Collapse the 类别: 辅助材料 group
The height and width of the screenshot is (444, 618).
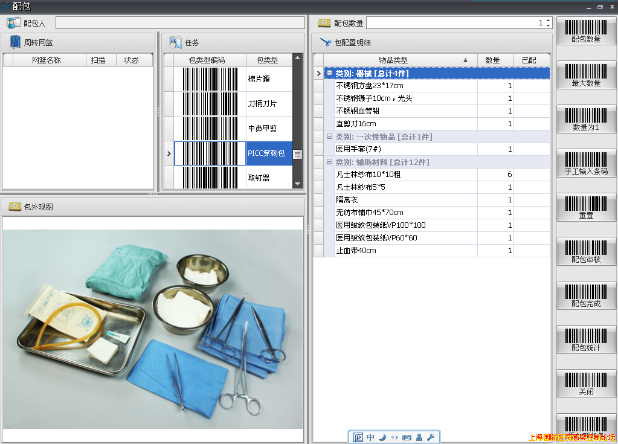(329, 162)
